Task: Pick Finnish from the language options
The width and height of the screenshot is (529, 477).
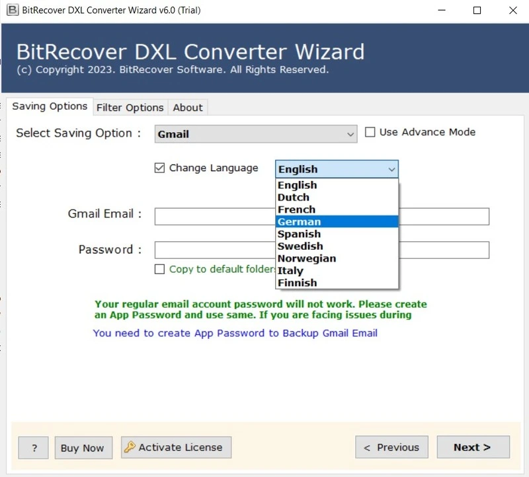Action: pyautogui.click(x=297, y=283)
